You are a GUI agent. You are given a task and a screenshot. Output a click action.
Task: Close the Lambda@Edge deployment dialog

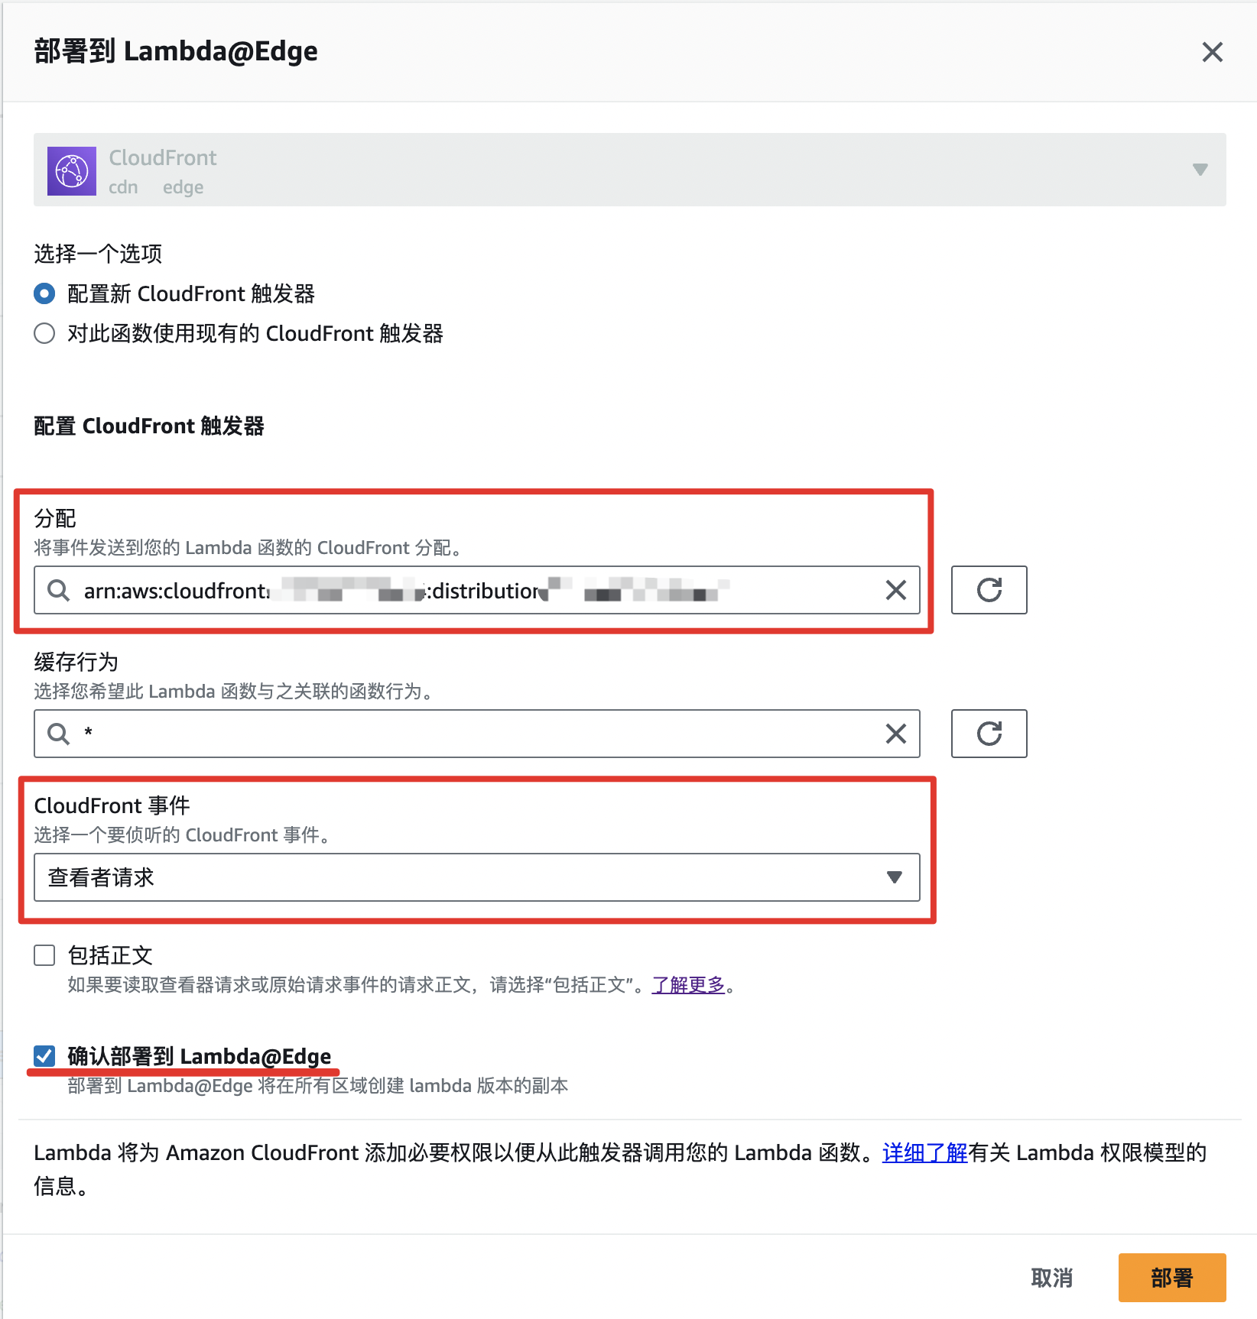1213,52
